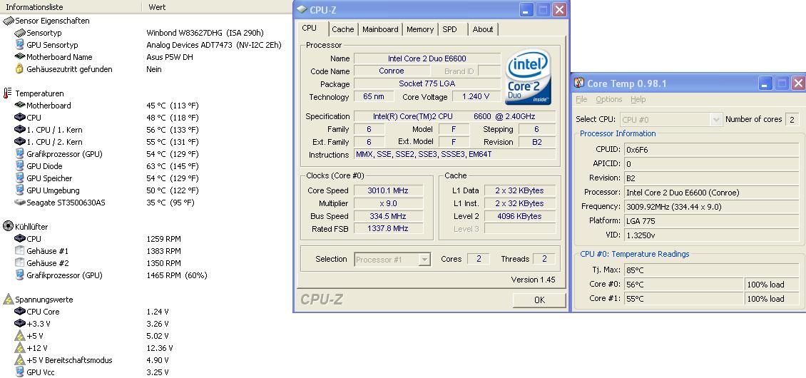
Task: Click the Intel Core 2 Duo logo
Action: [529, 77]
